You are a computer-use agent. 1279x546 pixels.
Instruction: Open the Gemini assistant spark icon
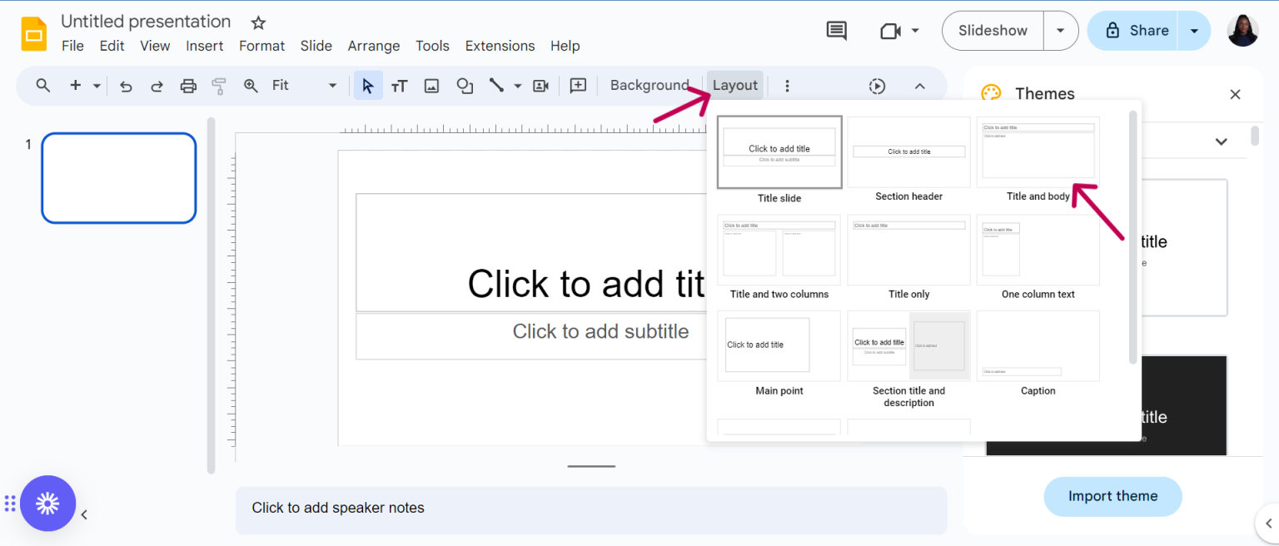click(47, 504)
